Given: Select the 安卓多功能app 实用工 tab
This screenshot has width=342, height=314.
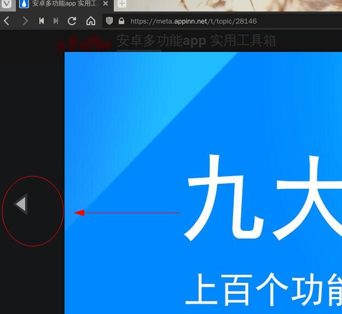Looking at the screenshot, I should tap(63, 4).
